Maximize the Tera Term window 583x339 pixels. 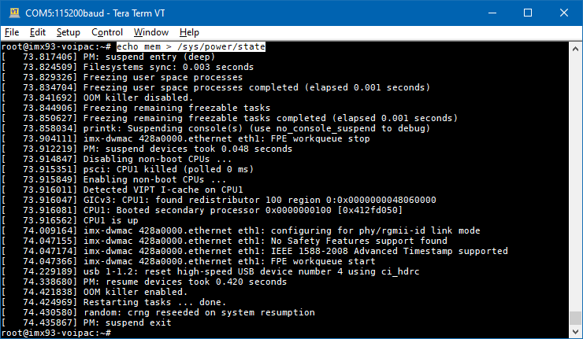(524, 13)
